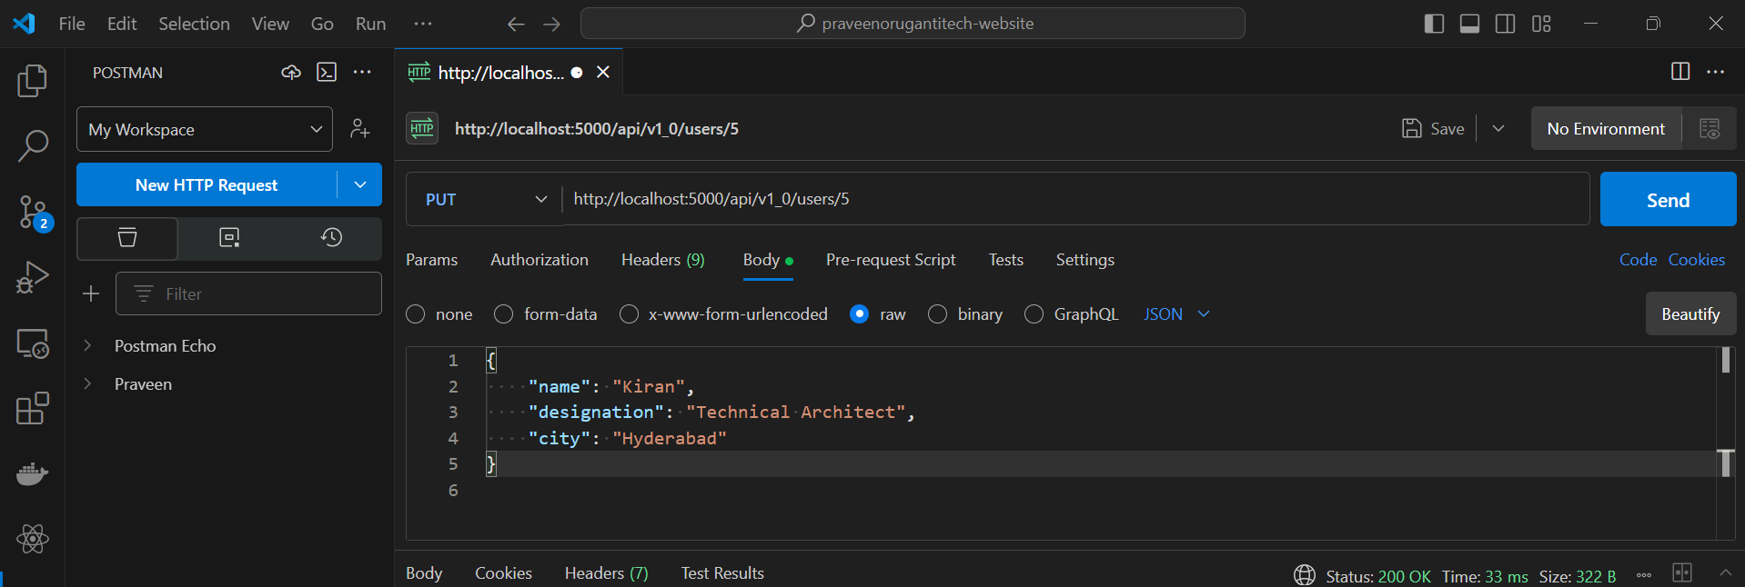This screenshot has width=1745, height=587.
Task: Open the environment quick look icon
Action: coord(1710,129)
